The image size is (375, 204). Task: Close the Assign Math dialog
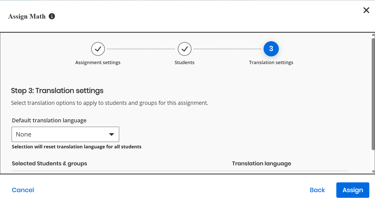click(366, 10)
